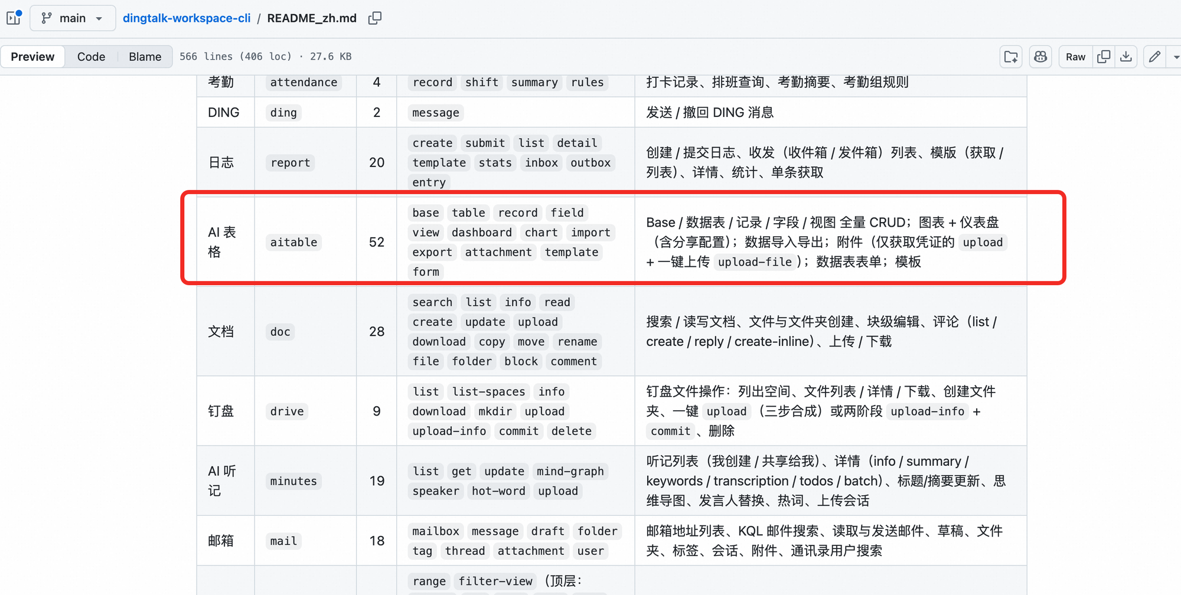This screenshot has height=595, width=1181.
Task: Click the 'speaker' subcommand in minutes row
Action: [x=436, y=491]
